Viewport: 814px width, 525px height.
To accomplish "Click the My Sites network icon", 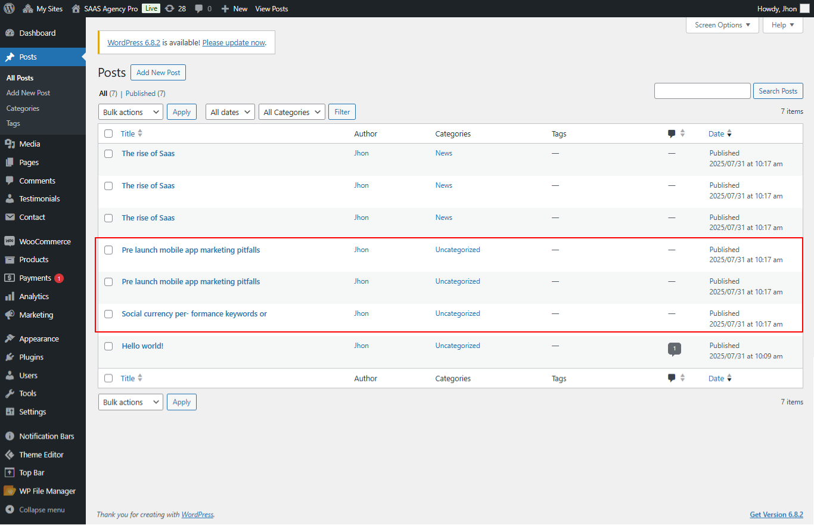I will [x=27, y=9].
